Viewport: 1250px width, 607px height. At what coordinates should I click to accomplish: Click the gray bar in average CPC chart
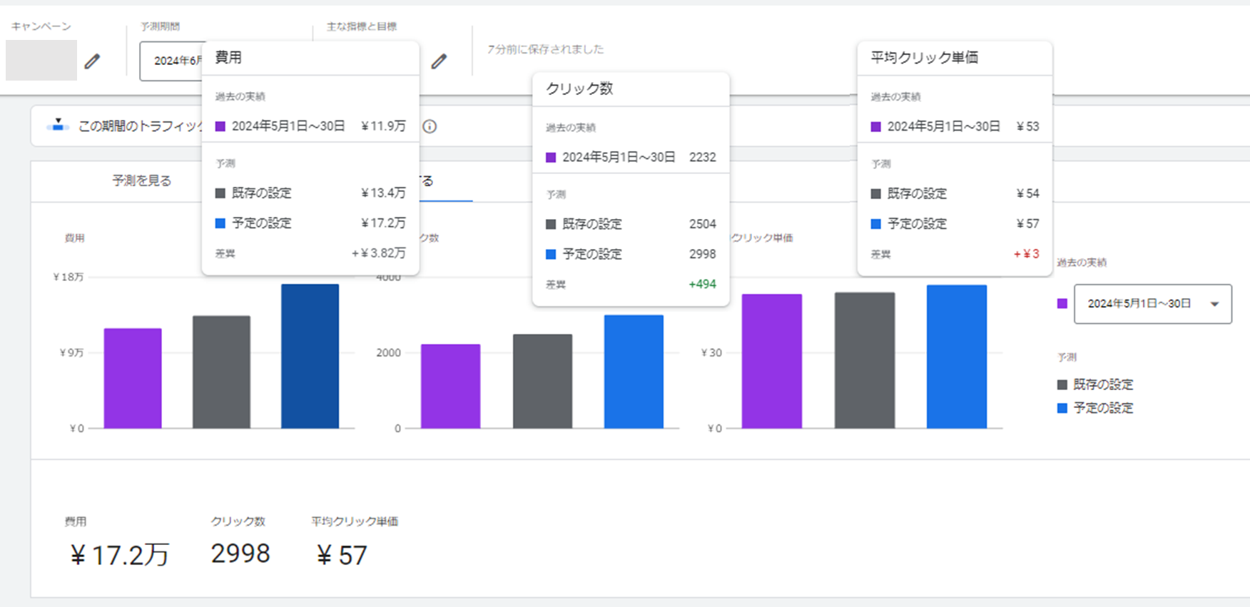[x=865, y=360]
